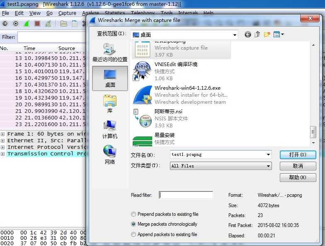Open 文件名 combo box dropdown arrow
The width and height of the screenshot is (325, 246).
click(x=268, y=155)
